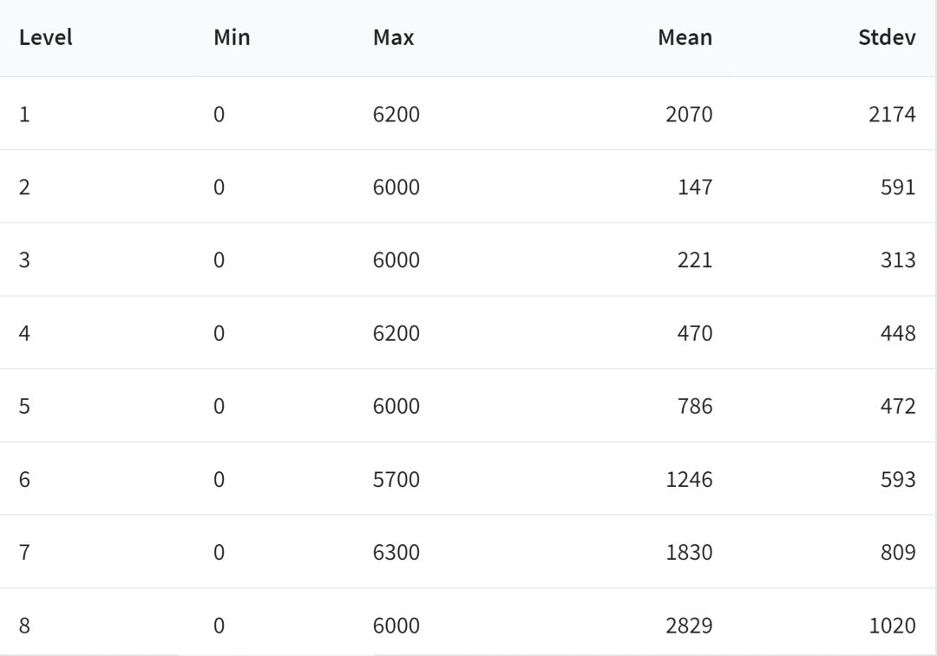Select Mean value 147 for Level 2
Image resolution: width=937 pixels, height=656 pixels.
pyautogui.click(x=696, y=187)
